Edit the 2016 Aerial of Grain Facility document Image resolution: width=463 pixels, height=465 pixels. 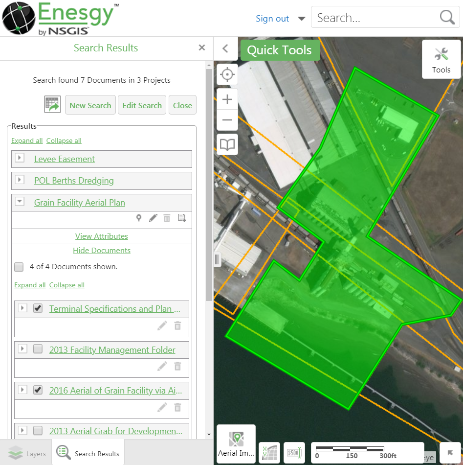(162, 407)
